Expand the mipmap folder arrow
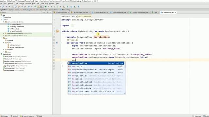Viewport: 209px width, 117px height. coord(4,50)
